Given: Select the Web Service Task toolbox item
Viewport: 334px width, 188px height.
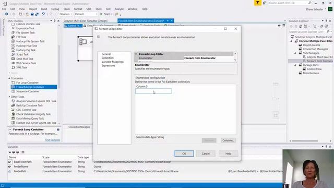Looking at the screenshot, I should 26,63.
